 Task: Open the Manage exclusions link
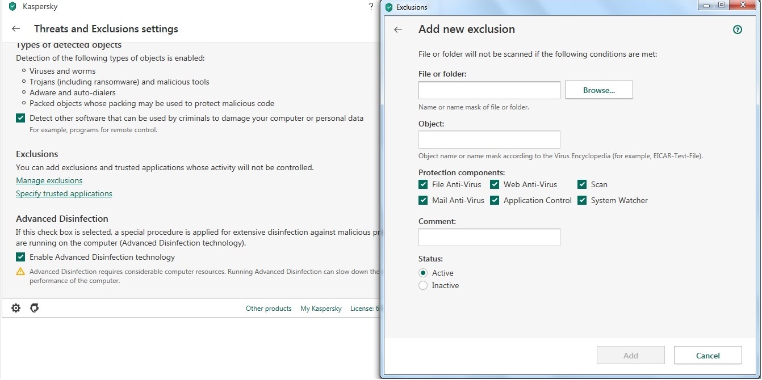click(x=49, y=180)
